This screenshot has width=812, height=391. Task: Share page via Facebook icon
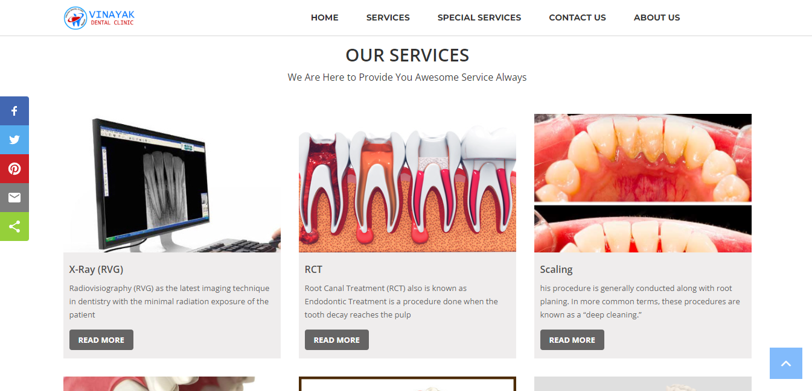[x=14, y=111]
